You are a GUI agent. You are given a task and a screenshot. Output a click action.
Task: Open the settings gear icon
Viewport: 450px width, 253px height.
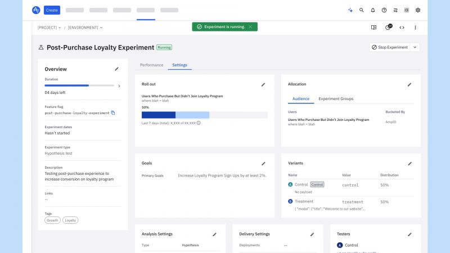[418, 10]
